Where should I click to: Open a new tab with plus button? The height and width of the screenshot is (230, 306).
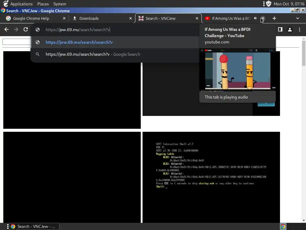click(274, 18)
